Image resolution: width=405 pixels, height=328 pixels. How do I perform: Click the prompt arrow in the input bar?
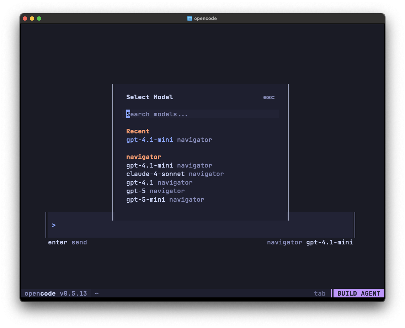point(53,225)
